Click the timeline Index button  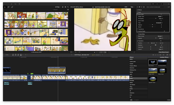[7, 55]
